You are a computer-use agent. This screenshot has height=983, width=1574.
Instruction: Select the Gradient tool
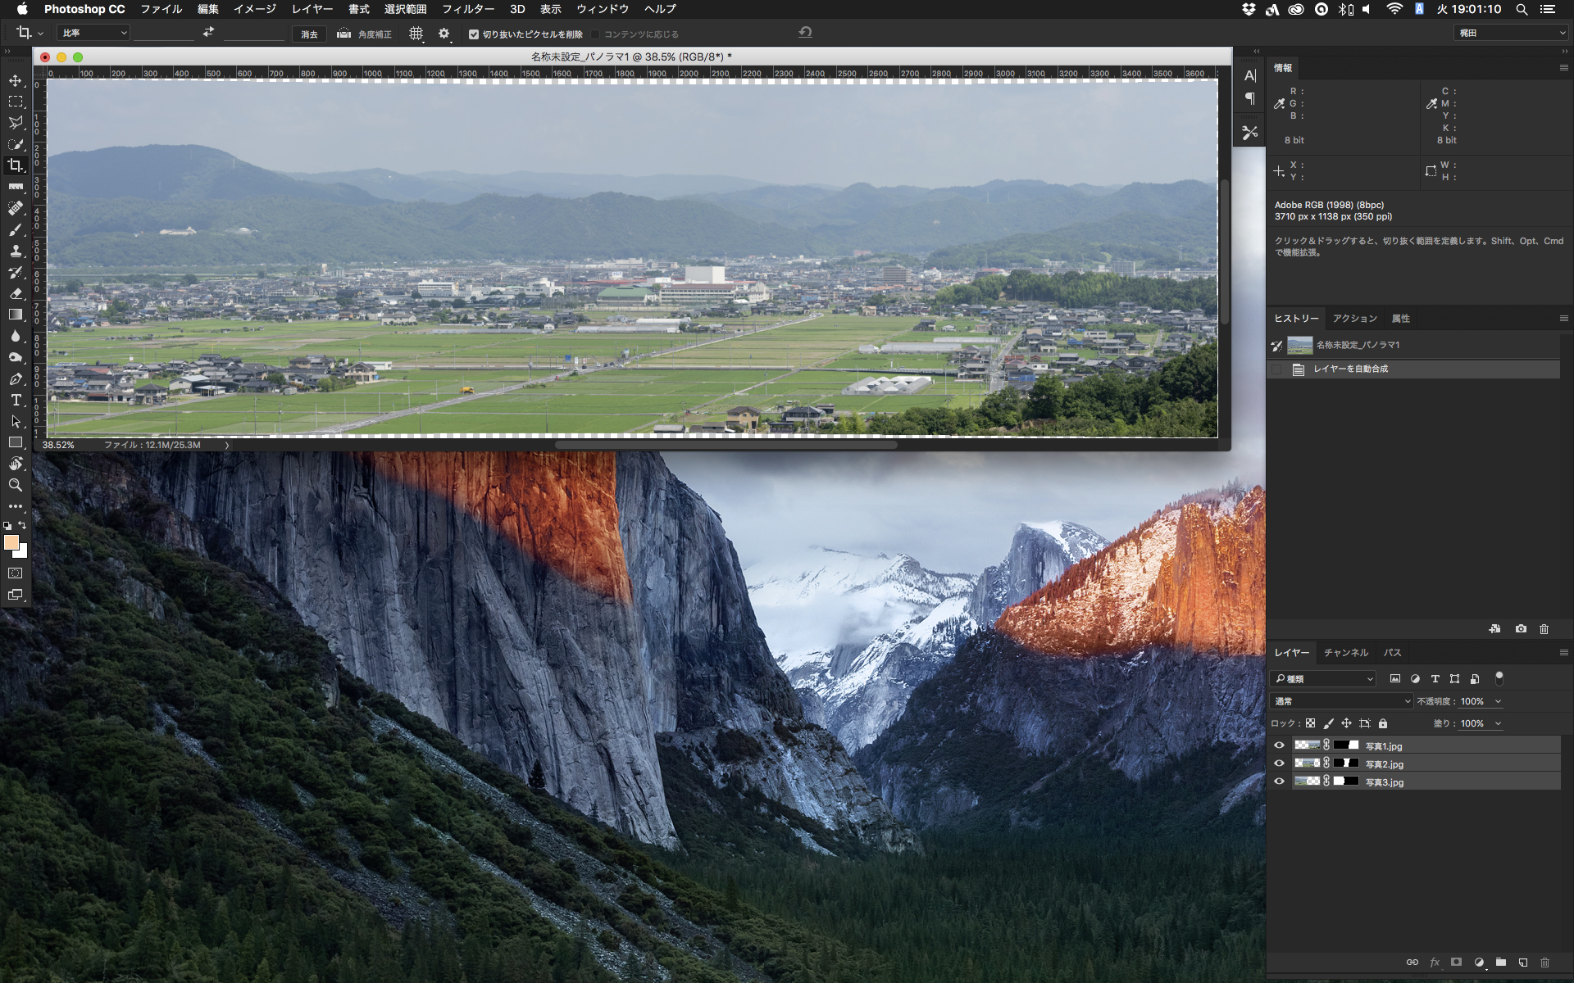[x=16, y=315]
